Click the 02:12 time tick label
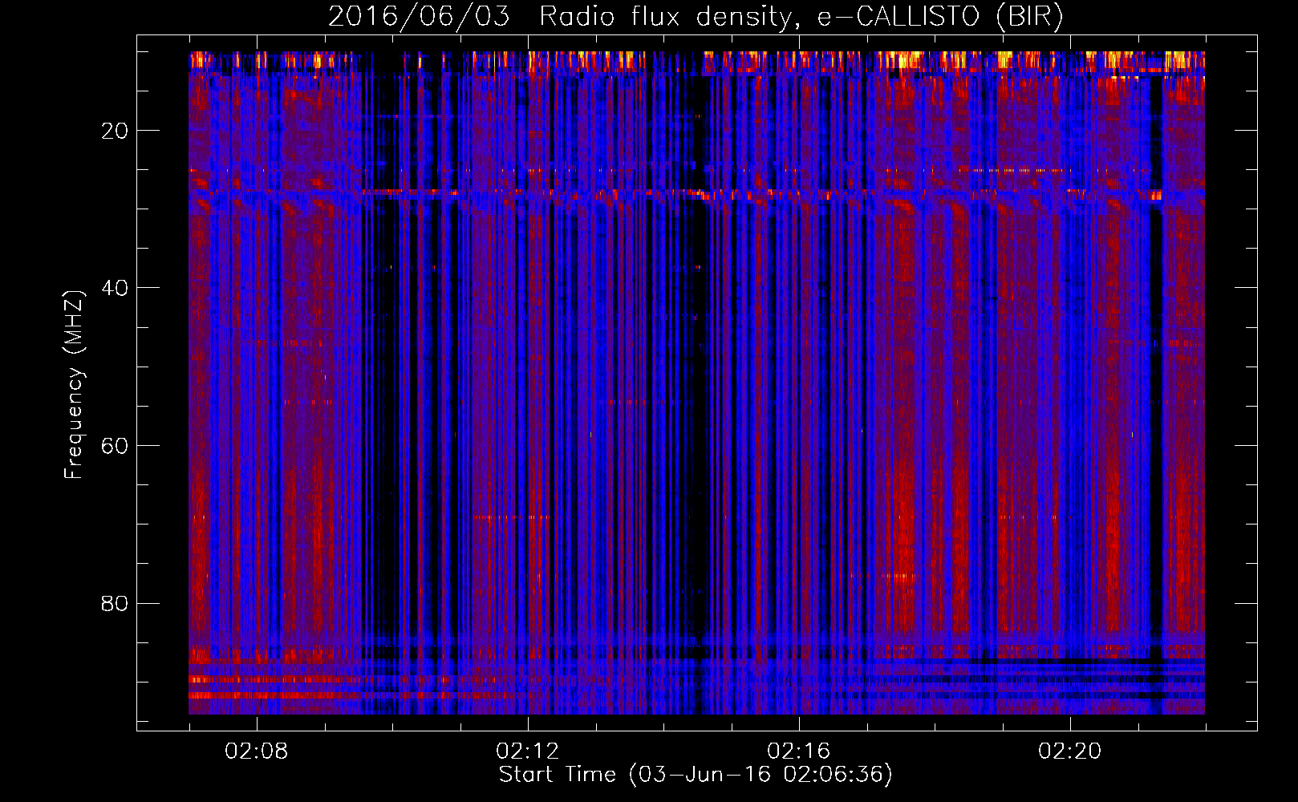Viewport: 1298px width, 802px height. [x=528, y=751]
